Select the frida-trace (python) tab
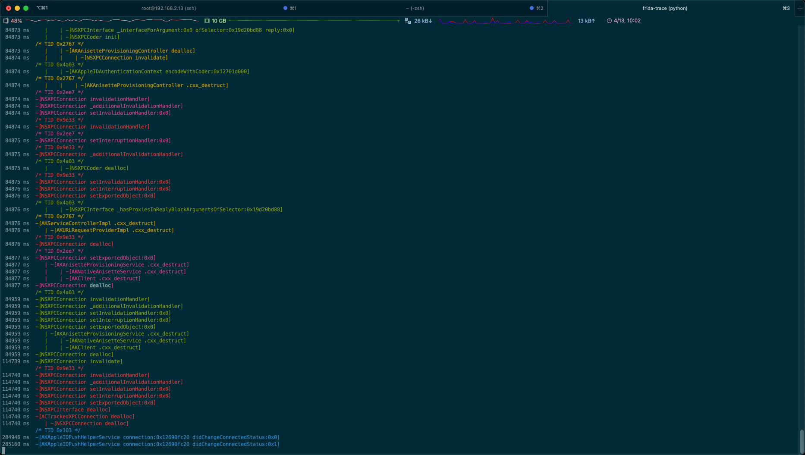The image size is (805, 455). point(665,8)
